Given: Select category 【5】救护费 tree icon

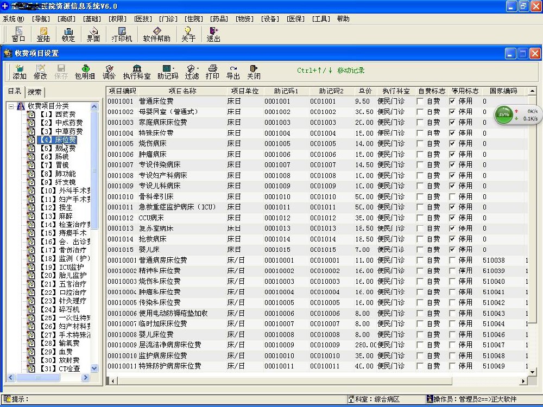Looking at the screenshot, I should point(31,149).
